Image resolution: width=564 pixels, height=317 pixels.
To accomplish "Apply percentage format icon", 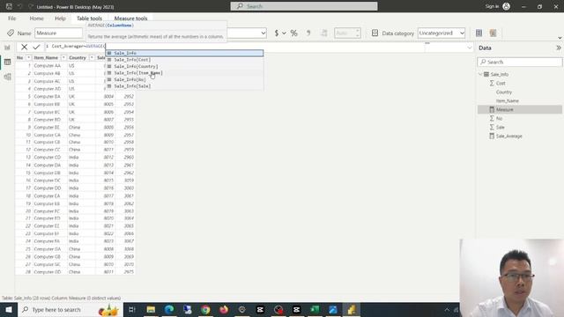I will 293,33.
